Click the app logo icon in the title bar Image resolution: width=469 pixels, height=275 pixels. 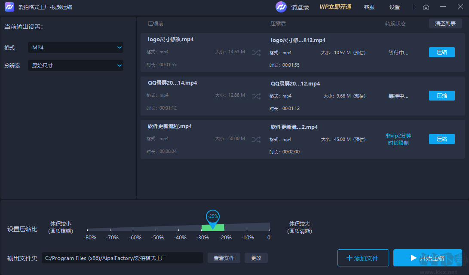[x=9, y=7]
